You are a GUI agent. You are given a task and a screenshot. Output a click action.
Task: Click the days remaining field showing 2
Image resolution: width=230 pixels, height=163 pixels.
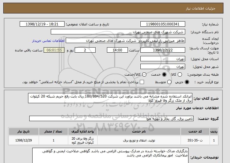tap(85, 50)
